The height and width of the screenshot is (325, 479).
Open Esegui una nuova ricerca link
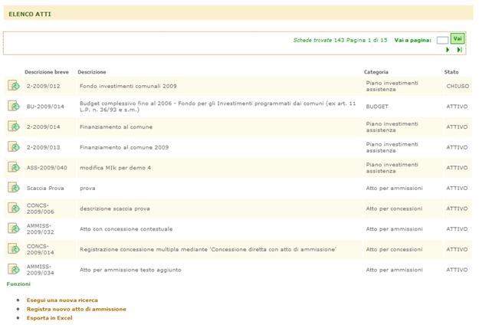pyautogui.click(x=62, y=300)
